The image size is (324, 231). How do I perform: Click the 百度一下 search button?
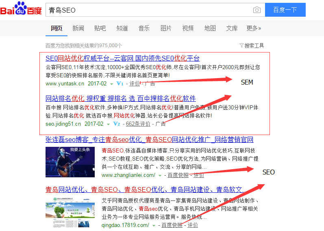click(285, 10)
